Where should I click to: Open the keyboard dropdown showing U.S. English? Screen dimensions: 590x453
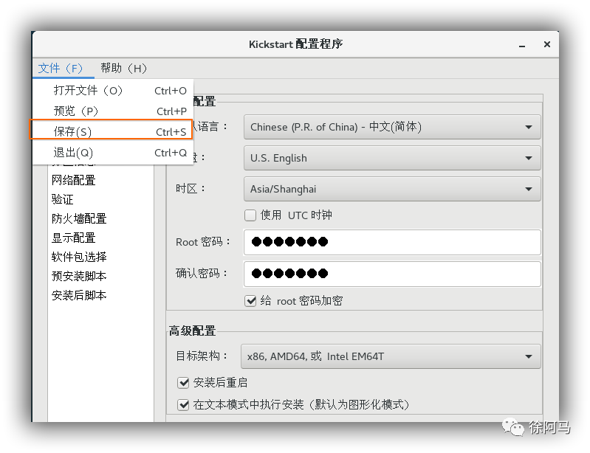point(392,158)
